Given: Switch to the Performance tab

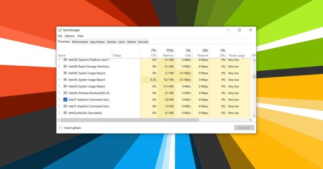Looking at the screenshot, I should pyautogui.click(x=80, y=42).
